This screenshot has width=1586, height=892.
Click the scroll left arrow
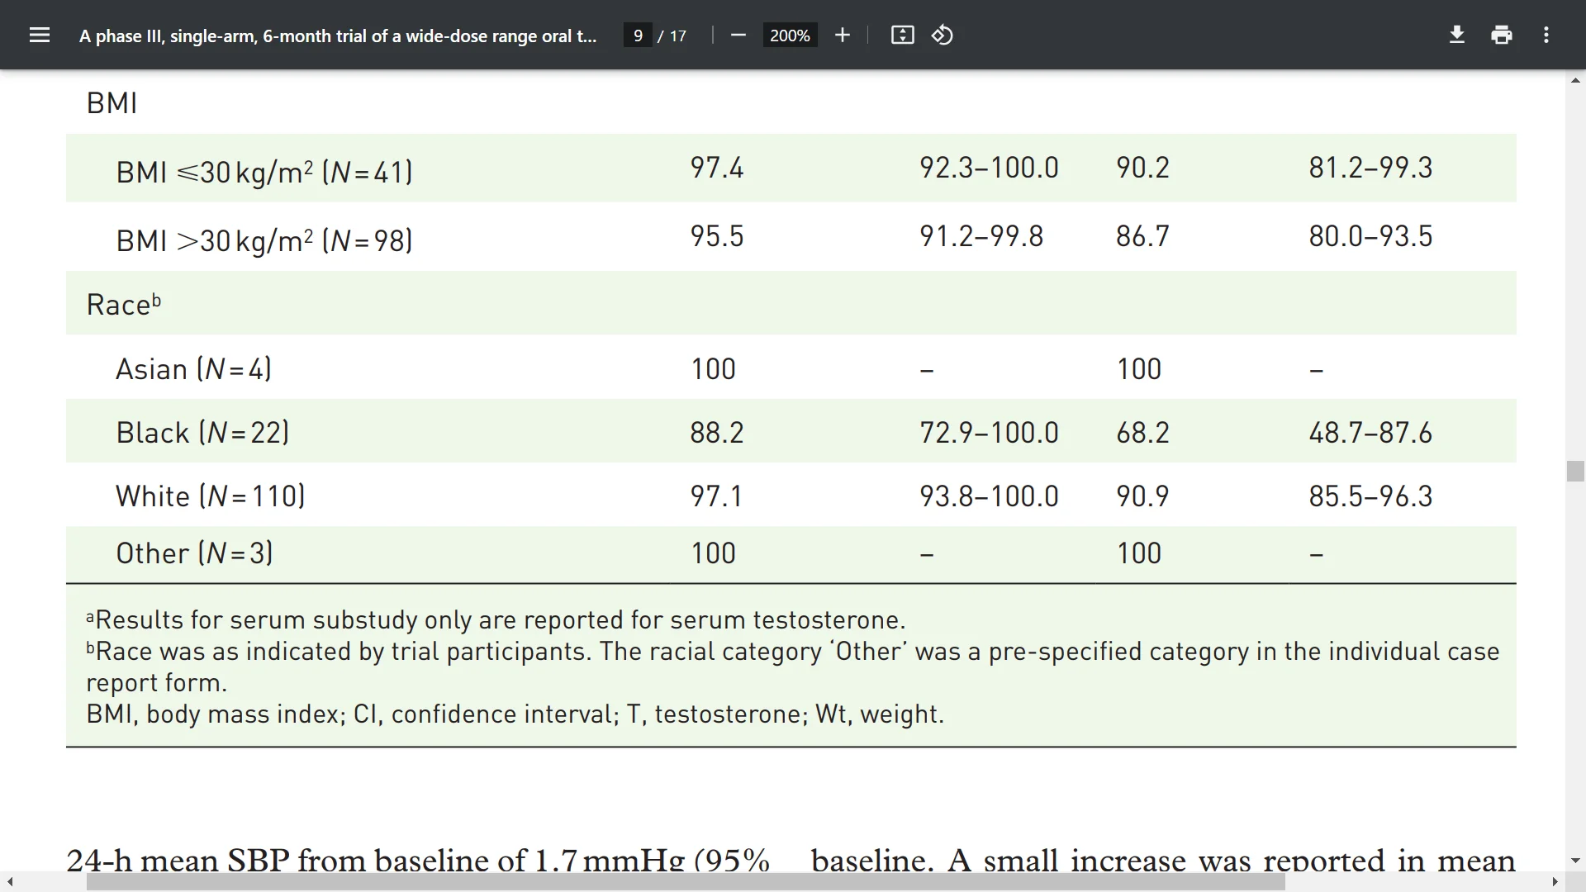point(10,882)
